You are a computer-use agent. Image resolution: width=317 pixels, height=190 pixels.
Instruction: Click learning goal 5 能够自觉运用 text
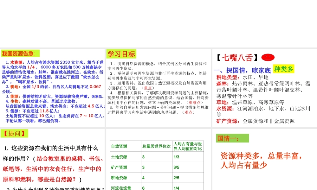coord(158,110)
